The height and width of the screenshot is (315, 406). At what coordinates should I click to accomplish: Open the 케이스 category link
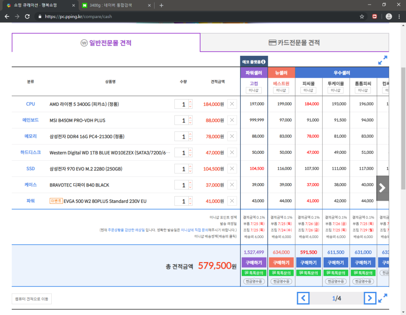[31, 185]
